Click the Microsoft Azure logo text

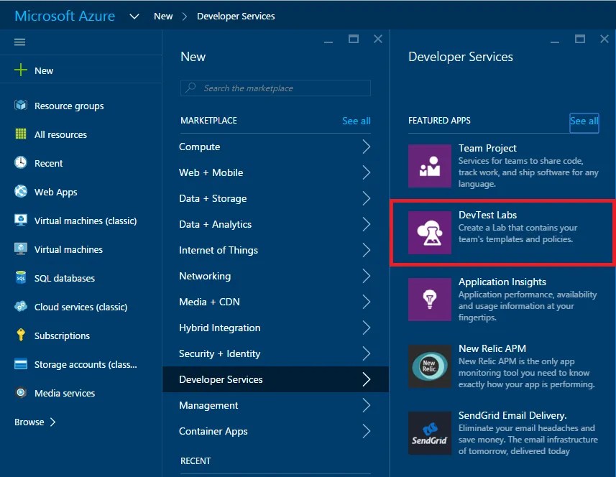click(65, 16)
